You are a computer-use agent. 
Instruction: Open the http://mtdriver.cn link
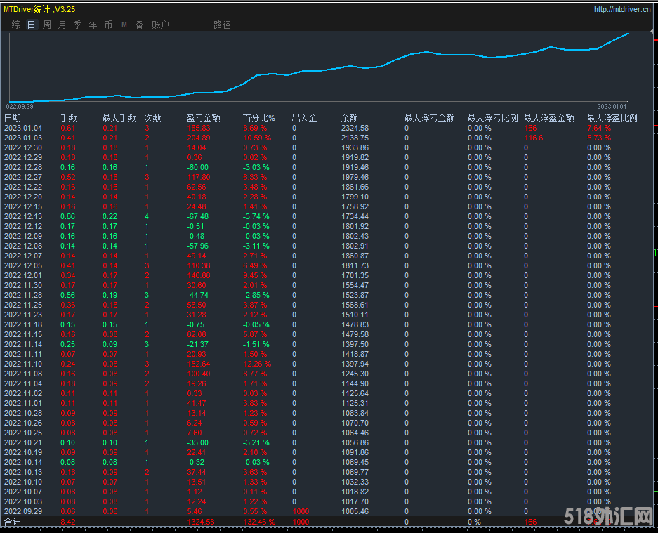coord(622,9)
